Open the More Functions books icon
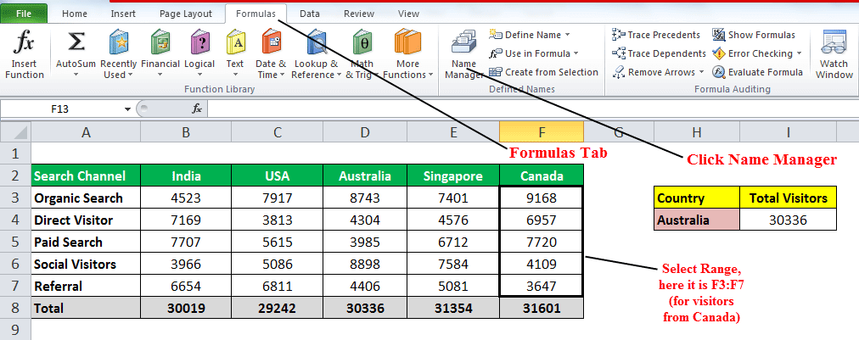 (x=407, y=42)
